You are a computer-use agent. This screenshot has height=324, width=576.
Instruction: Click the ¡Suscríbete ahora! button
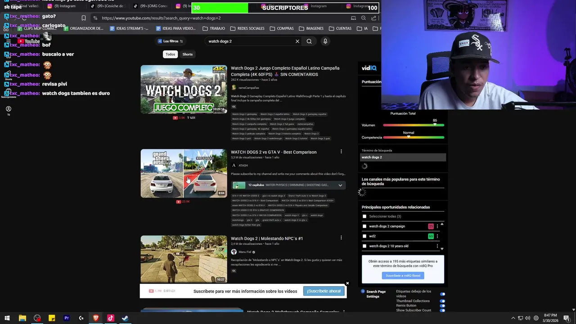[324, 291]
